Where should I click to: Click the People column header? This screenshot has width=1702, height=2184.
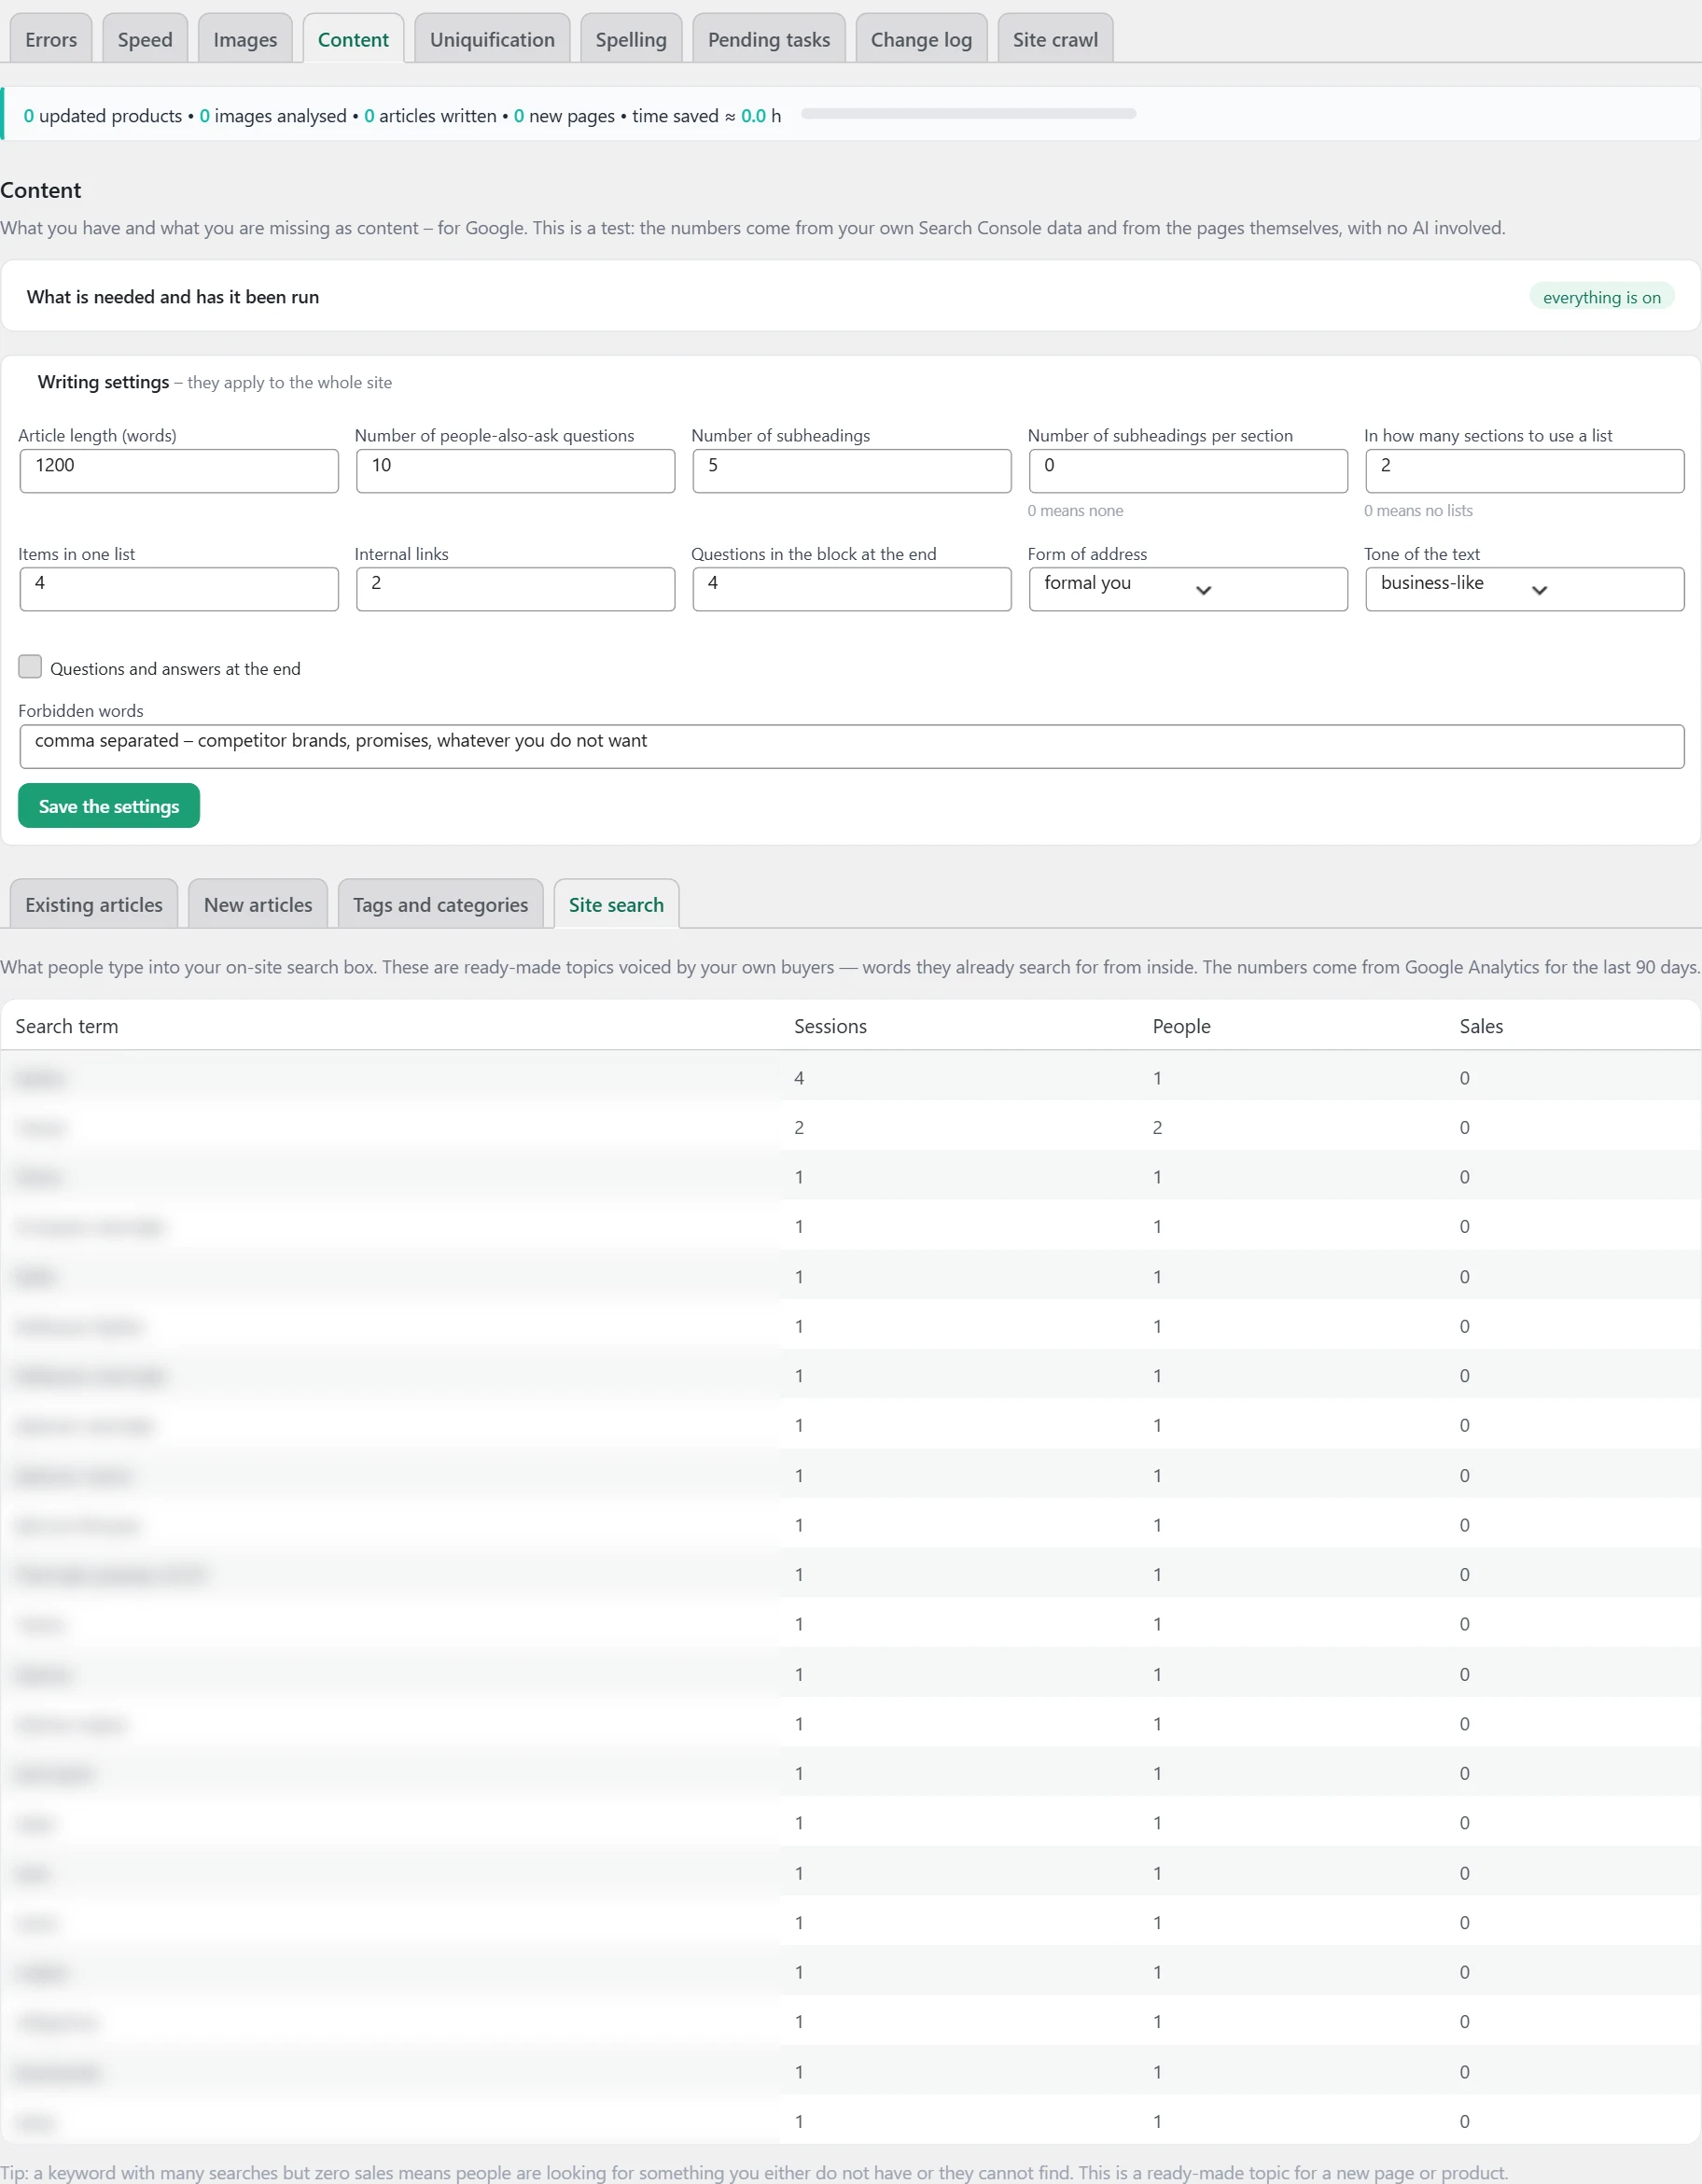click(1181, 1026)
